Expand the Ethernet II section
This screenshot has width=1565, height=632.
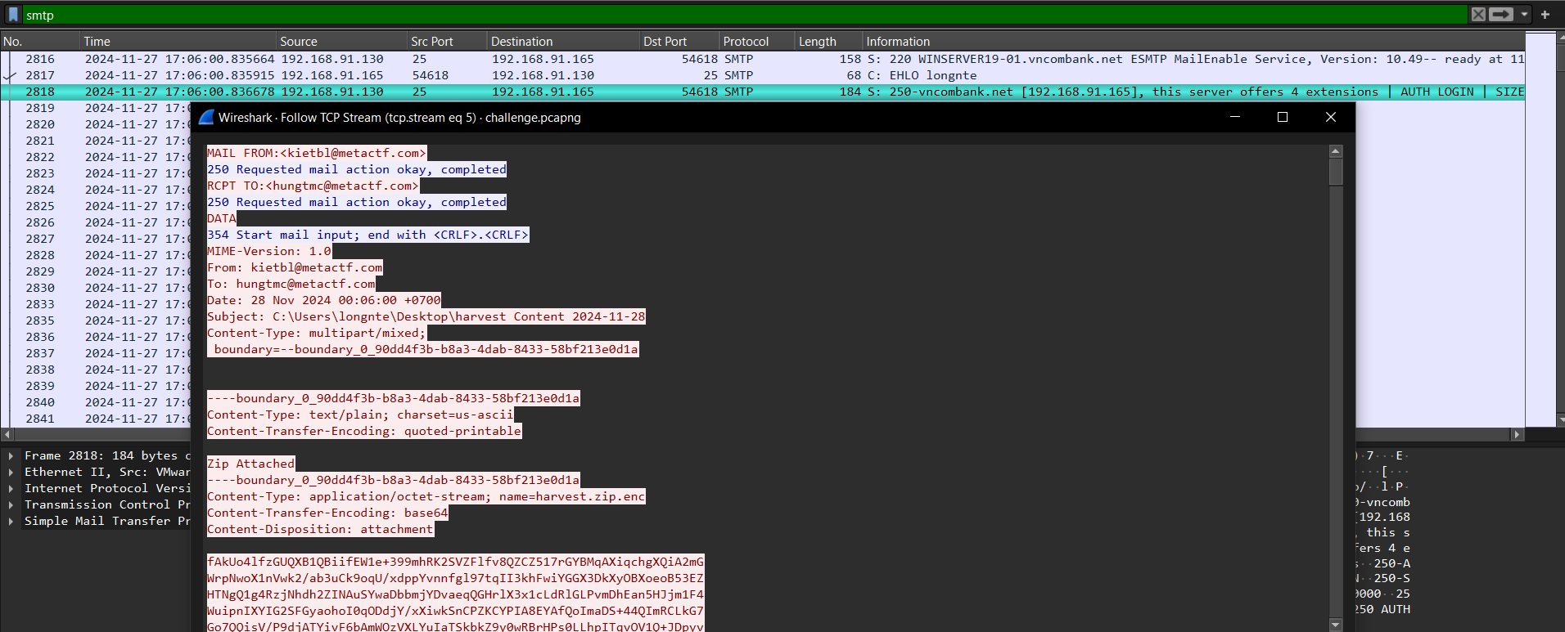(11, 472)
